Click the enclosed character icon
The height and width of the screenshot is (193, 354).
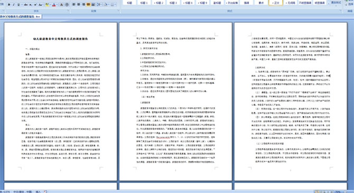click(67, 5)
